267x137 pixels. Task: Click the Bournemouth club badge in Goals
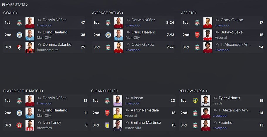pyautogui.click(x=19, y=47)
